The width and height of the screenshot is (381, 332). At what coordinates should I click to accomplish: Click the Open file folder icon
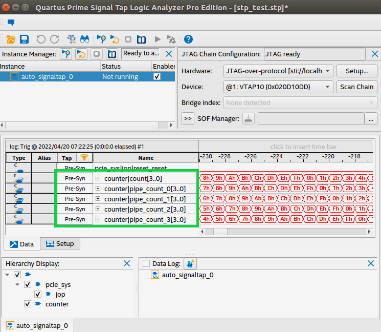[x=11, y=39]
